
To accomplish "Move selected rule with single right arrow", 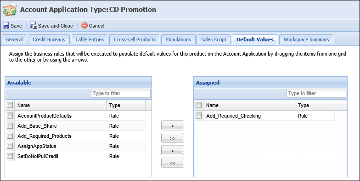I will [173, 126].
